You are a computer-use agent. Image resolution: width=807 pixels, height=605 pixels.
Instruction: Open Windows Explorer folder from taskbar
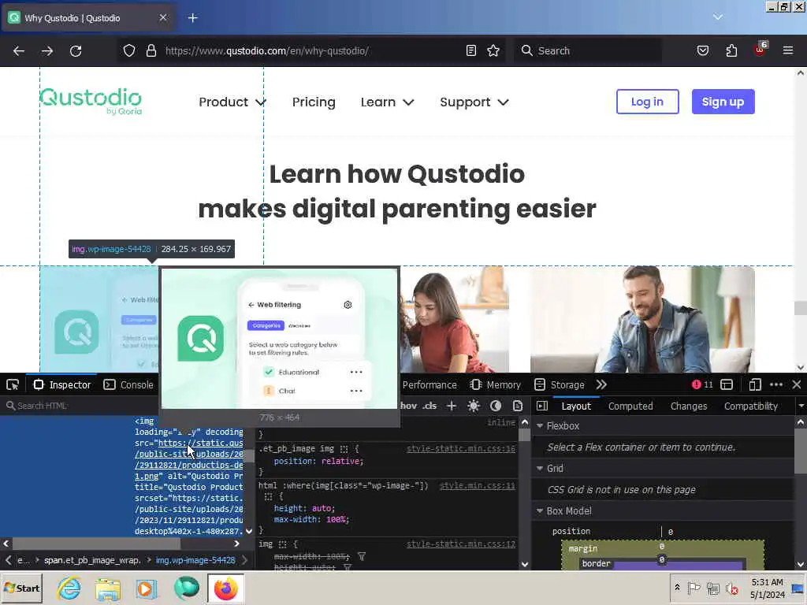point(107,588)
